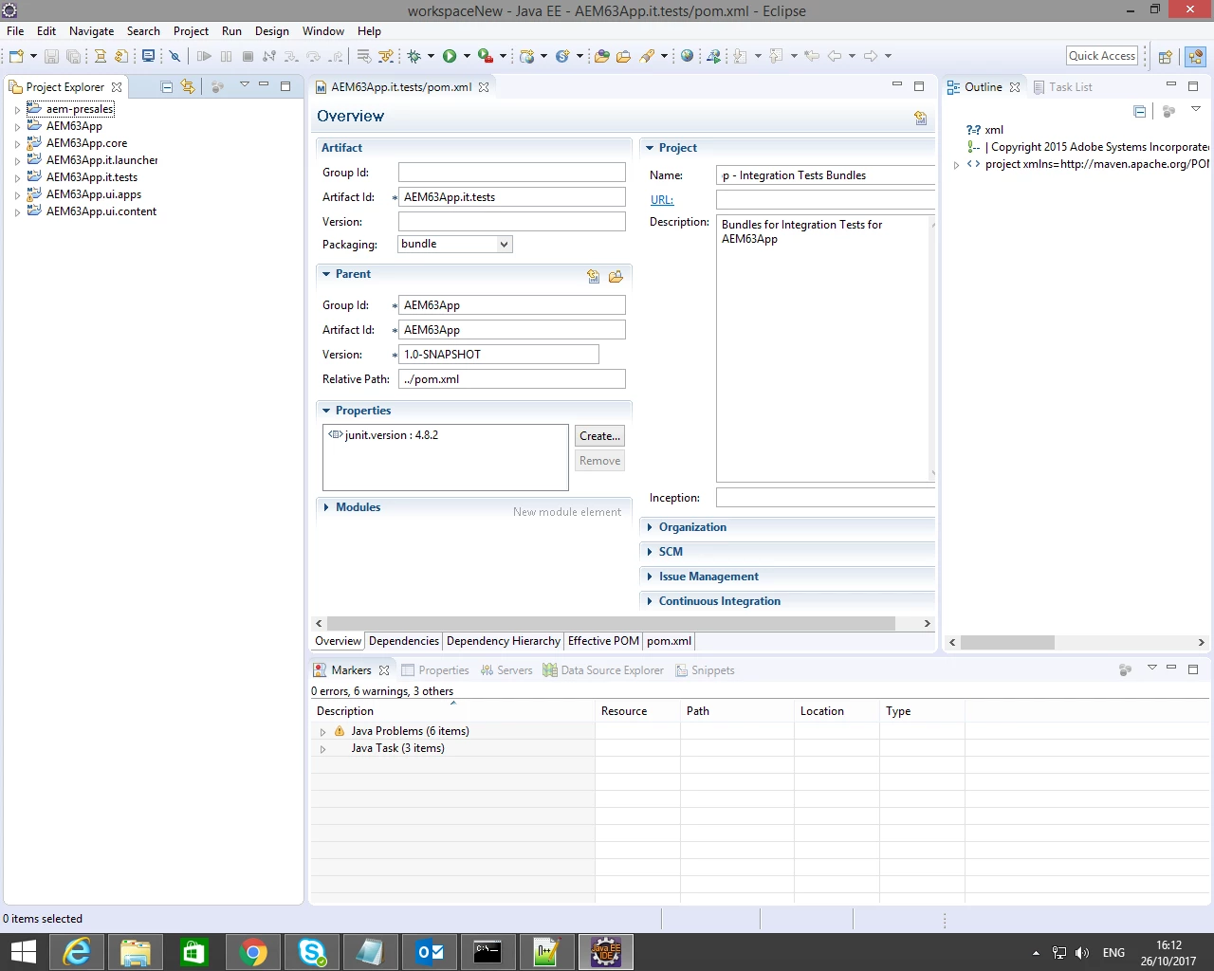
Task: Select AEM63App.ui.content in Project Explorer
Action: [x=101, y=211]
